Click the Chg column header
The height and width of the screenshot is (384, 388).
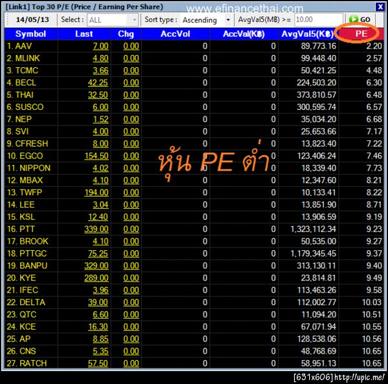[x=126, y=34]
